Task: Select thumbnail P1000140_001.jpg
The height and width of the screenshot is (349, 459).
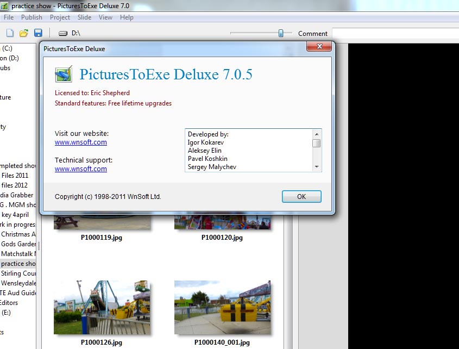Action: 223,307
